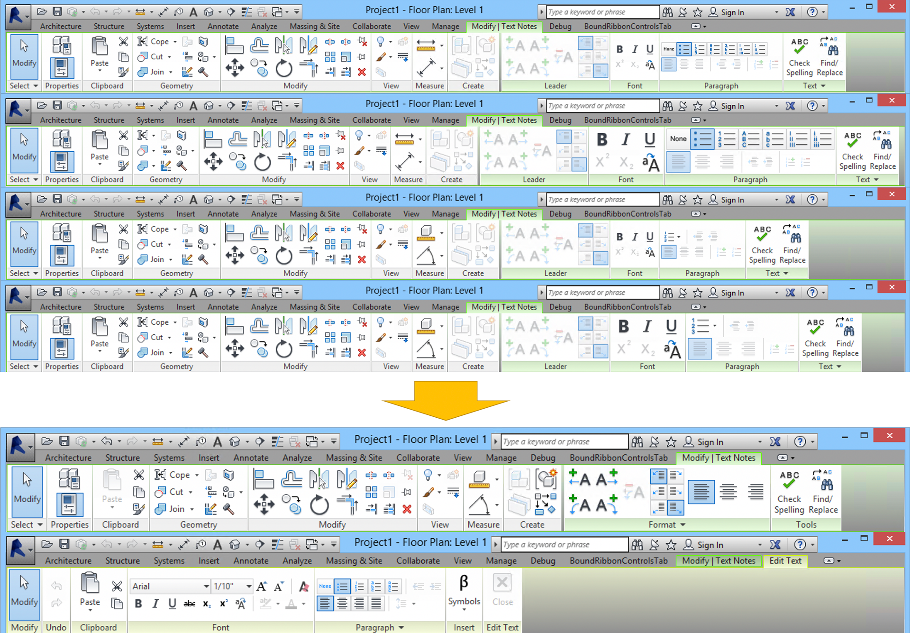Switch to the Edit Text tab
Image resolution: width=910 pixels, height=633 pixels.
point(785,560)
